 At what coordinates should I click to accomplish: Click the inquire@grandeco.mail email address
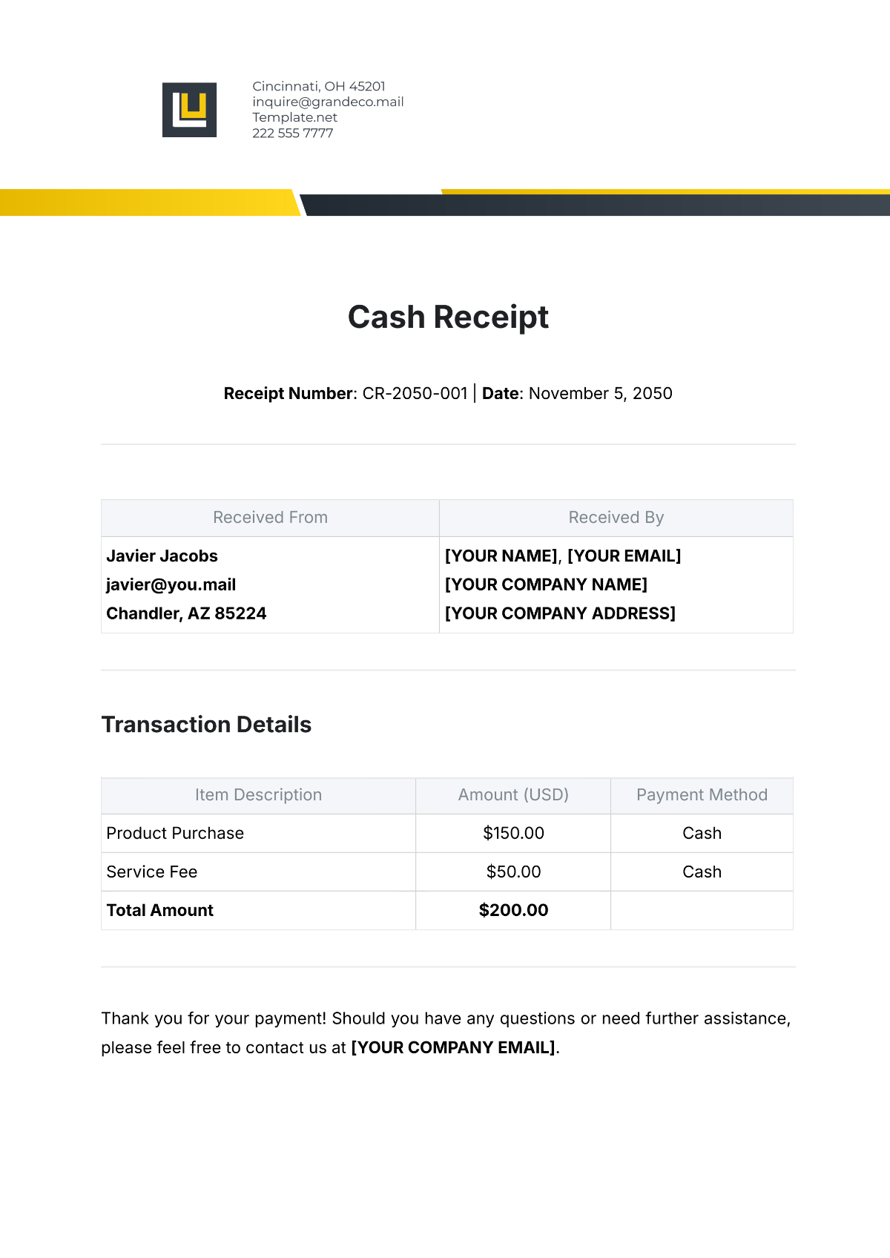click(328, 102)
